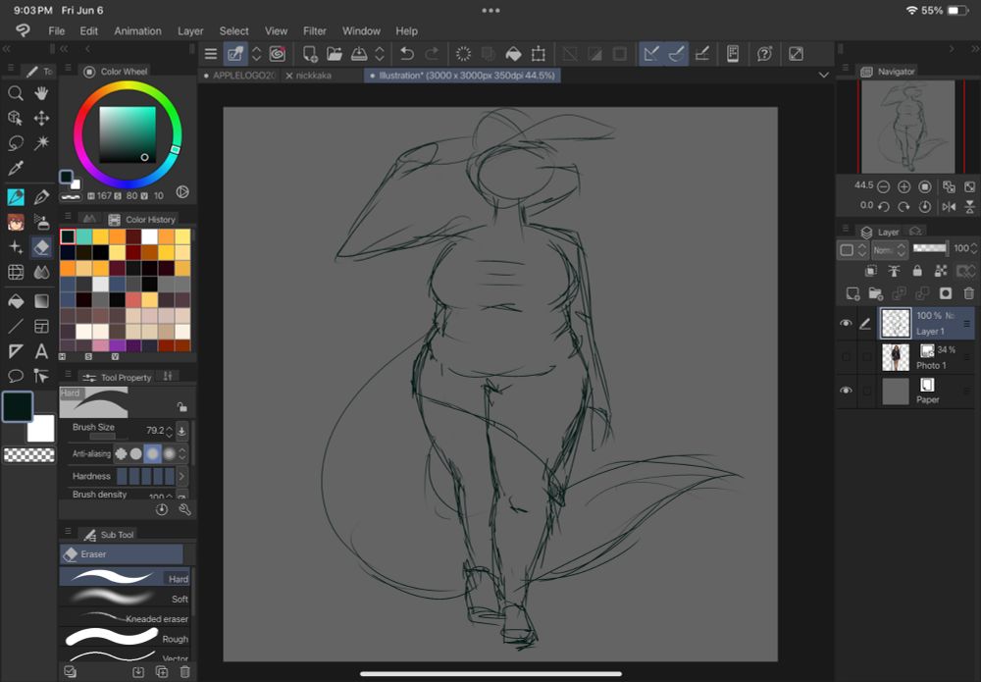Select the Photo 1 layer thumbnail
The height and width of the screenshot is (682, 981).
click(896, 357)
